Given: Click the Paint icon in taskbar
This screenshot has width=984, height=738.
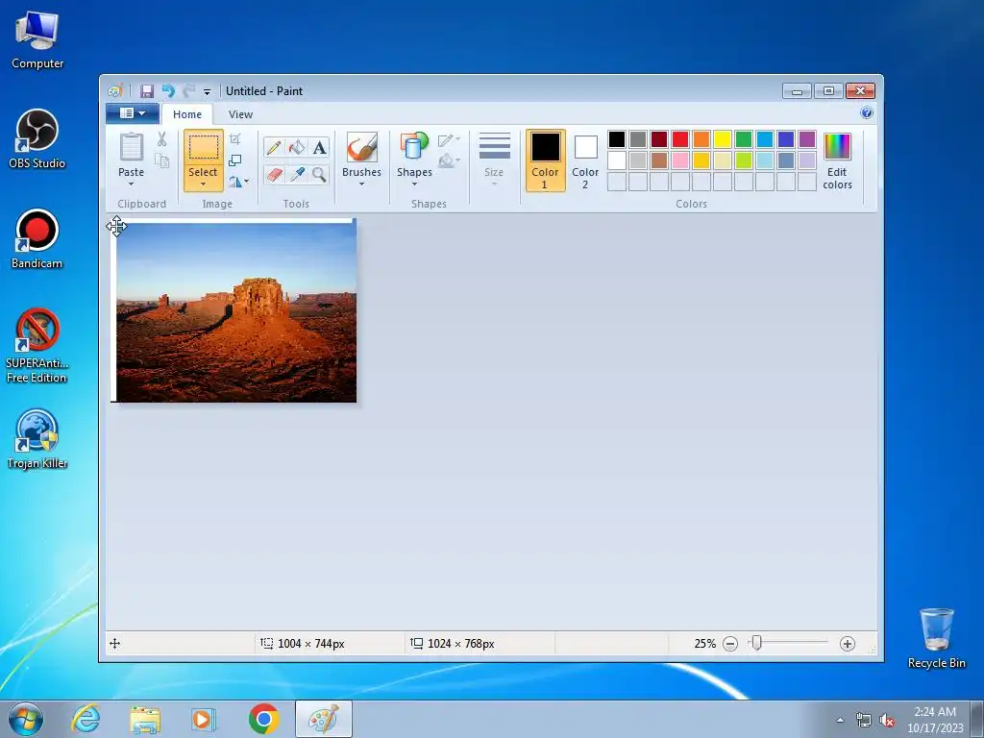Looking at the screenshot, I should pyautogui.click(x=324, y=719).
